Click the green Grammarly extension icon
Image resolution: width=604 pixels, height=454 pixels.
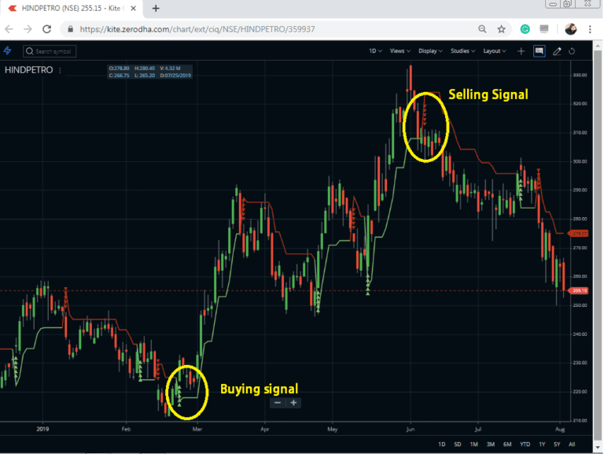click(x=525, y=29)
